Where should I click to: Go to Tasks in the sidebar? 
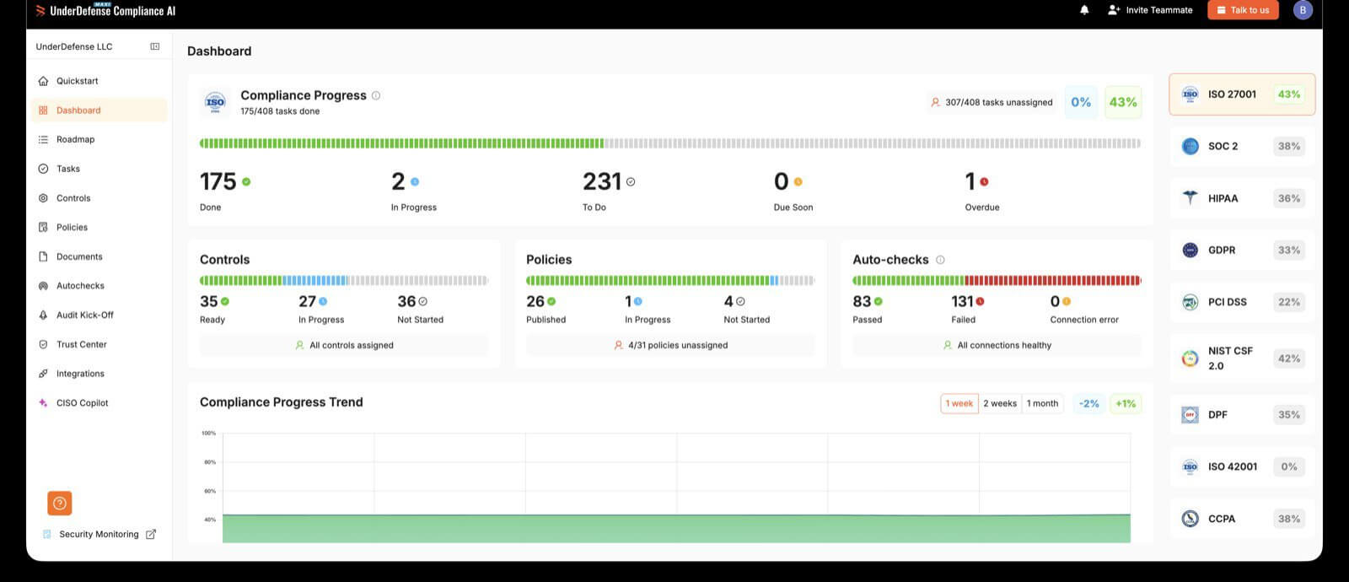click(x=99, y=169)
